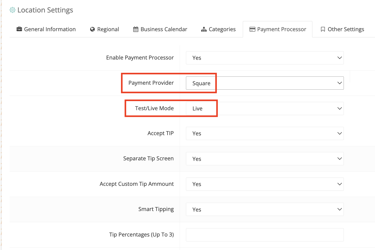Click the Accept TIP label

pos(160,133)
